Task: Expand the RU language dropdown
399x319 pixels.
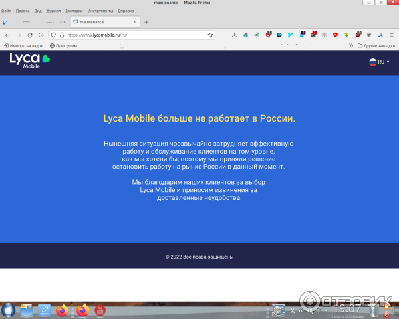Action: [x=379, y=62]
